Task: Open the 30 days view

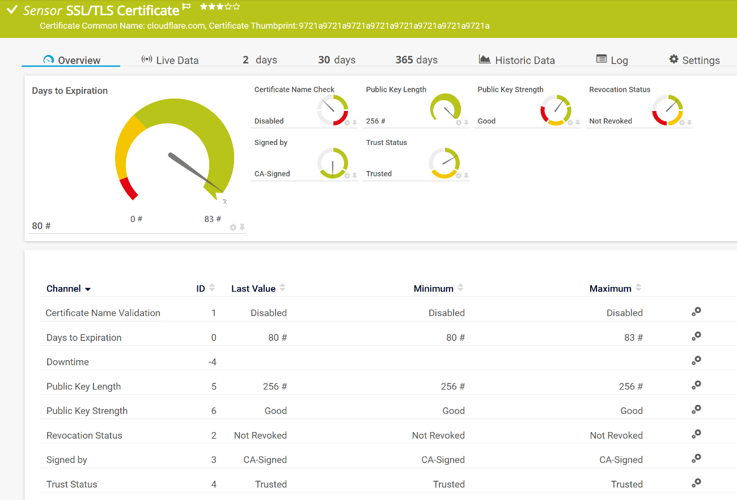Action: (336, 60)
